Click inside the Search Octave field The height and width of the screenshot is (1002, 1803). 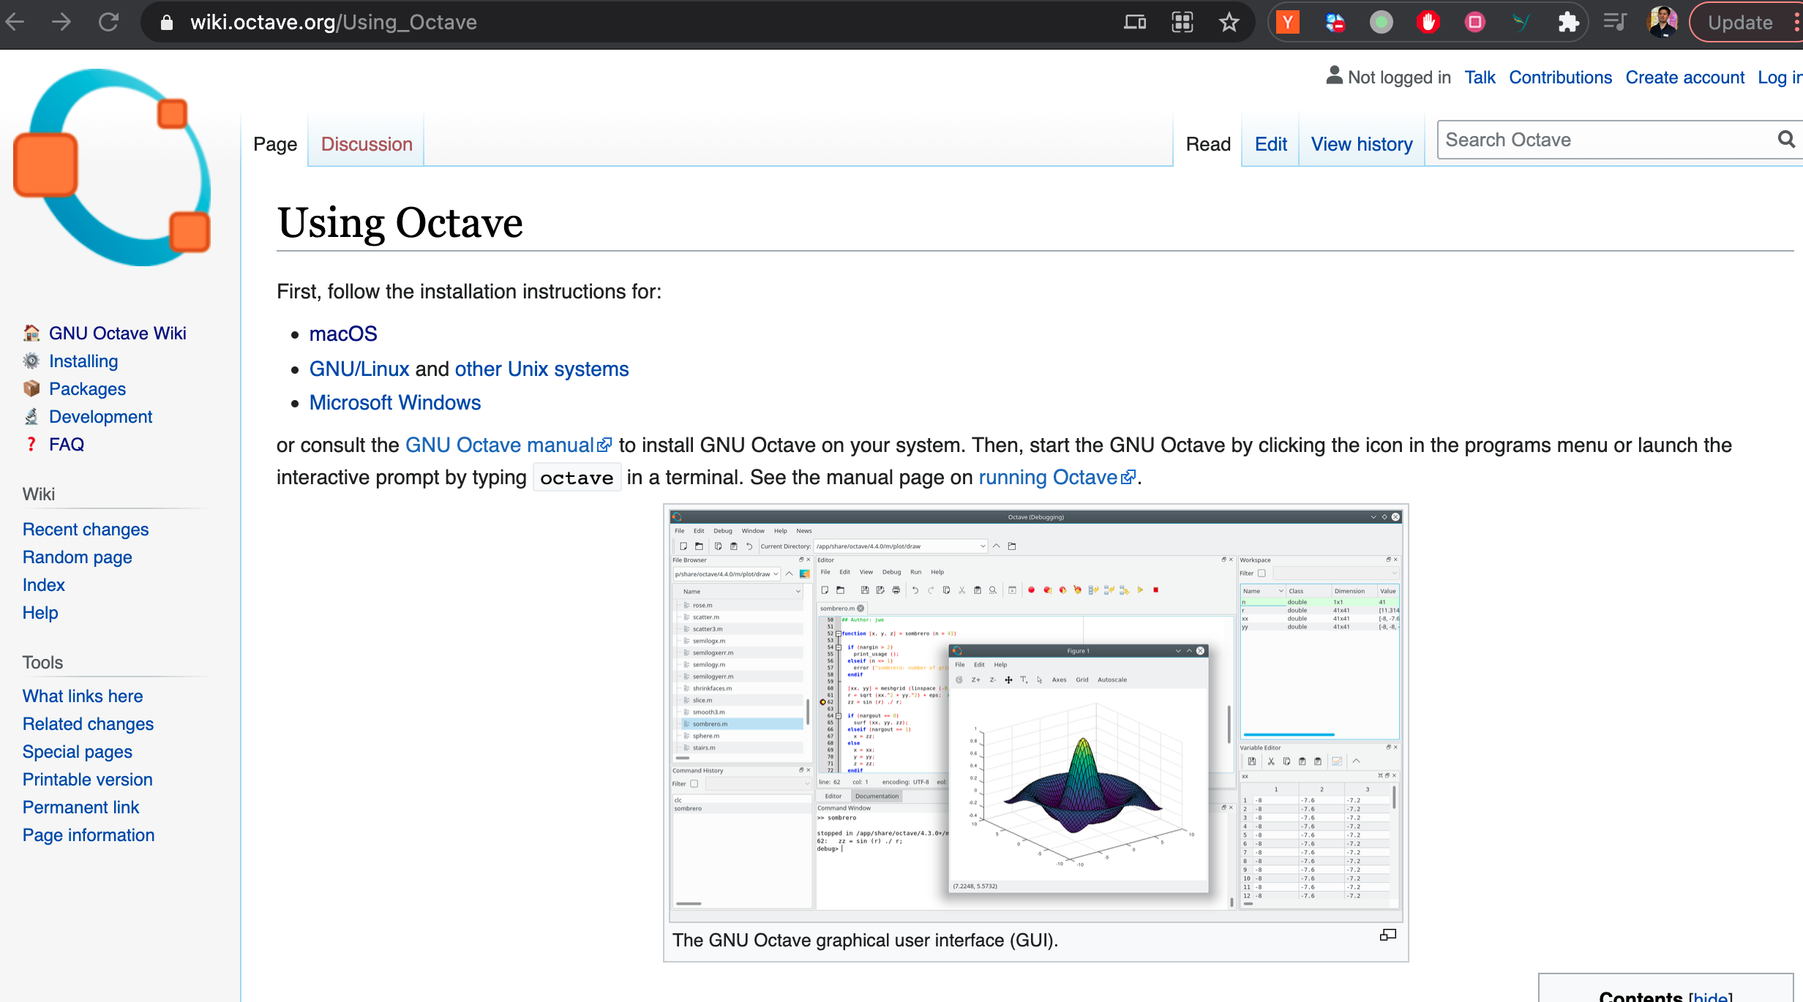pyautogui.click(x=1573, y=139)
